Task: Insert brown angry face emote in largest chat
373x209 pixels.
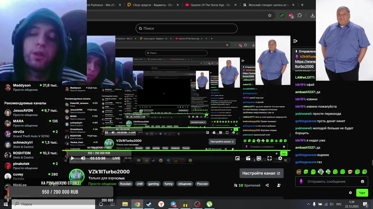Action: (x=299, y=172)
